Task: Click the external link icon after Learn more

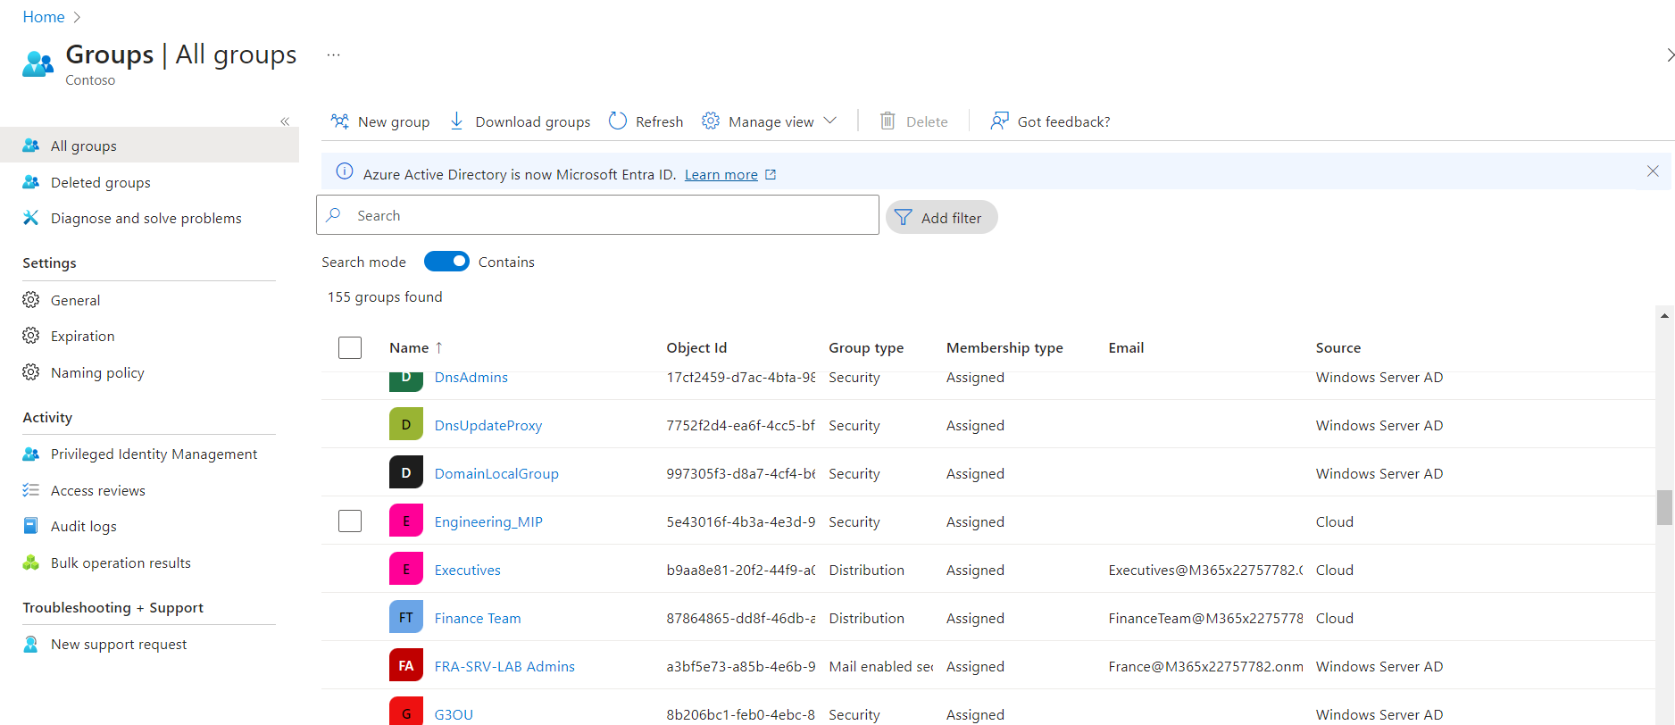Action: click(x=771, y=174)
